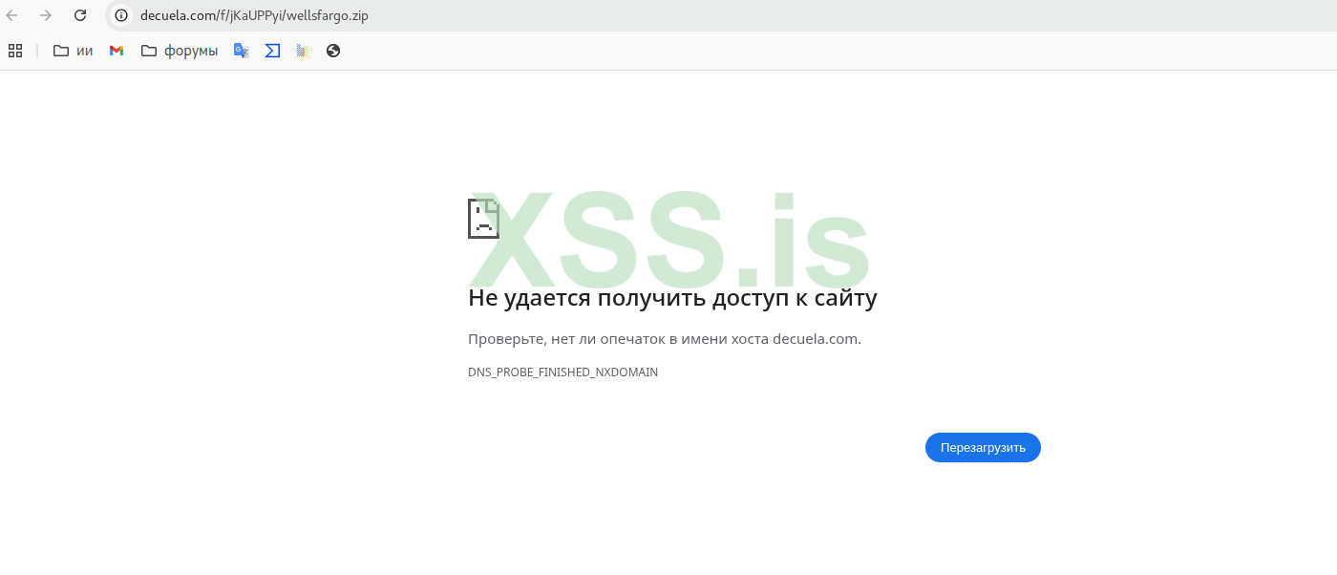Open the colorful chart bookmark icon
The height and width of the screenshot is (575, 1337).
[x=302, y=51]
